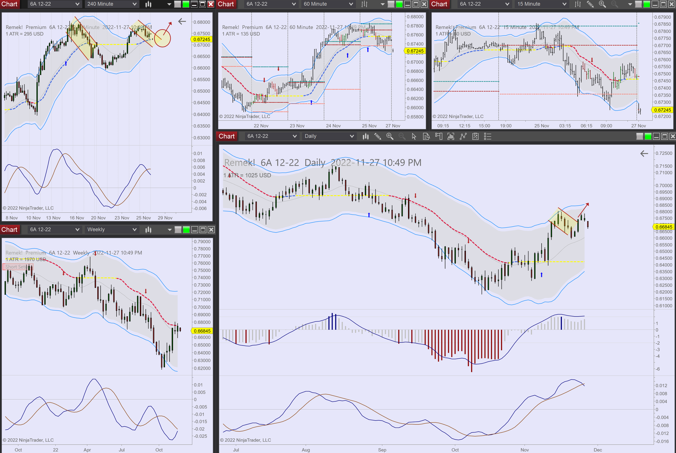Click the red Chart tab of Daily window
Screen dimensions: 676x453
click(x=227, y=136)
